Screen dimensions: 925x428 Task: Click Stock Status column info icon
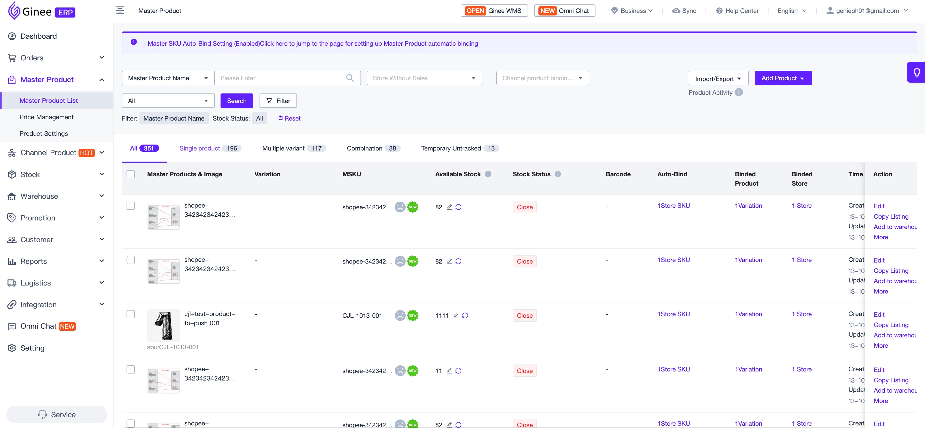pos(558,174)
